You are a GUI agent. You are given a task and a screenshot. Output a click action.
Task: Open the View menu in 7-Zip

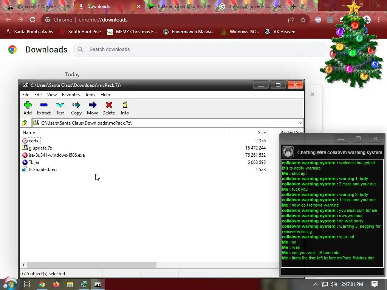pos(52,95)
